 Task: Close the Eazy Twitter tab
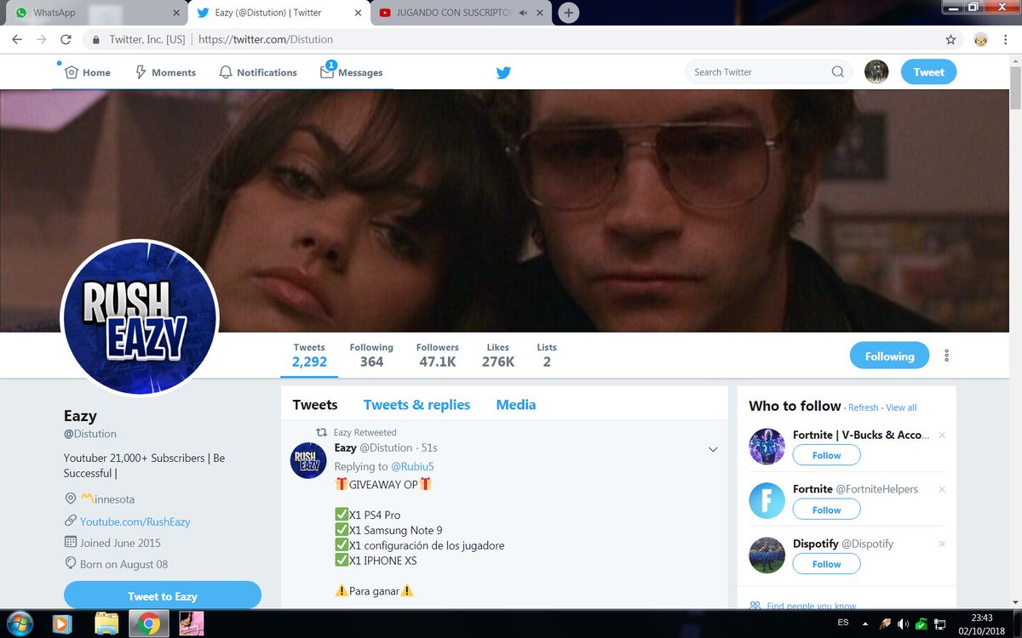click(x=359, y=13)
